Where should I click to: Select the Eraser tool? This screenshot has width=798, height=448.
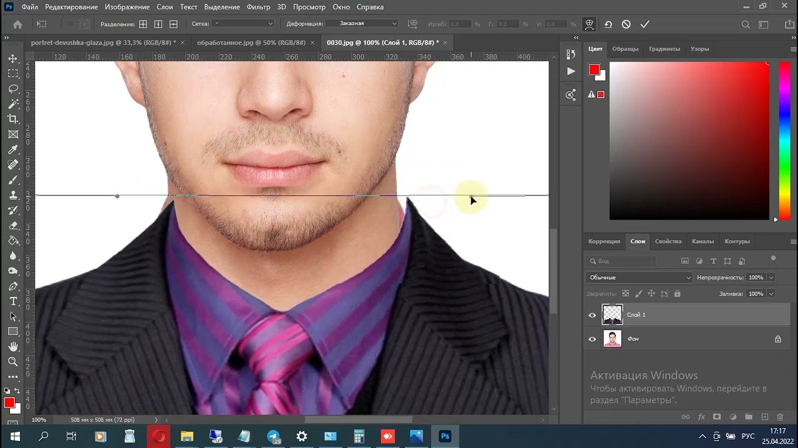[12, 225]
